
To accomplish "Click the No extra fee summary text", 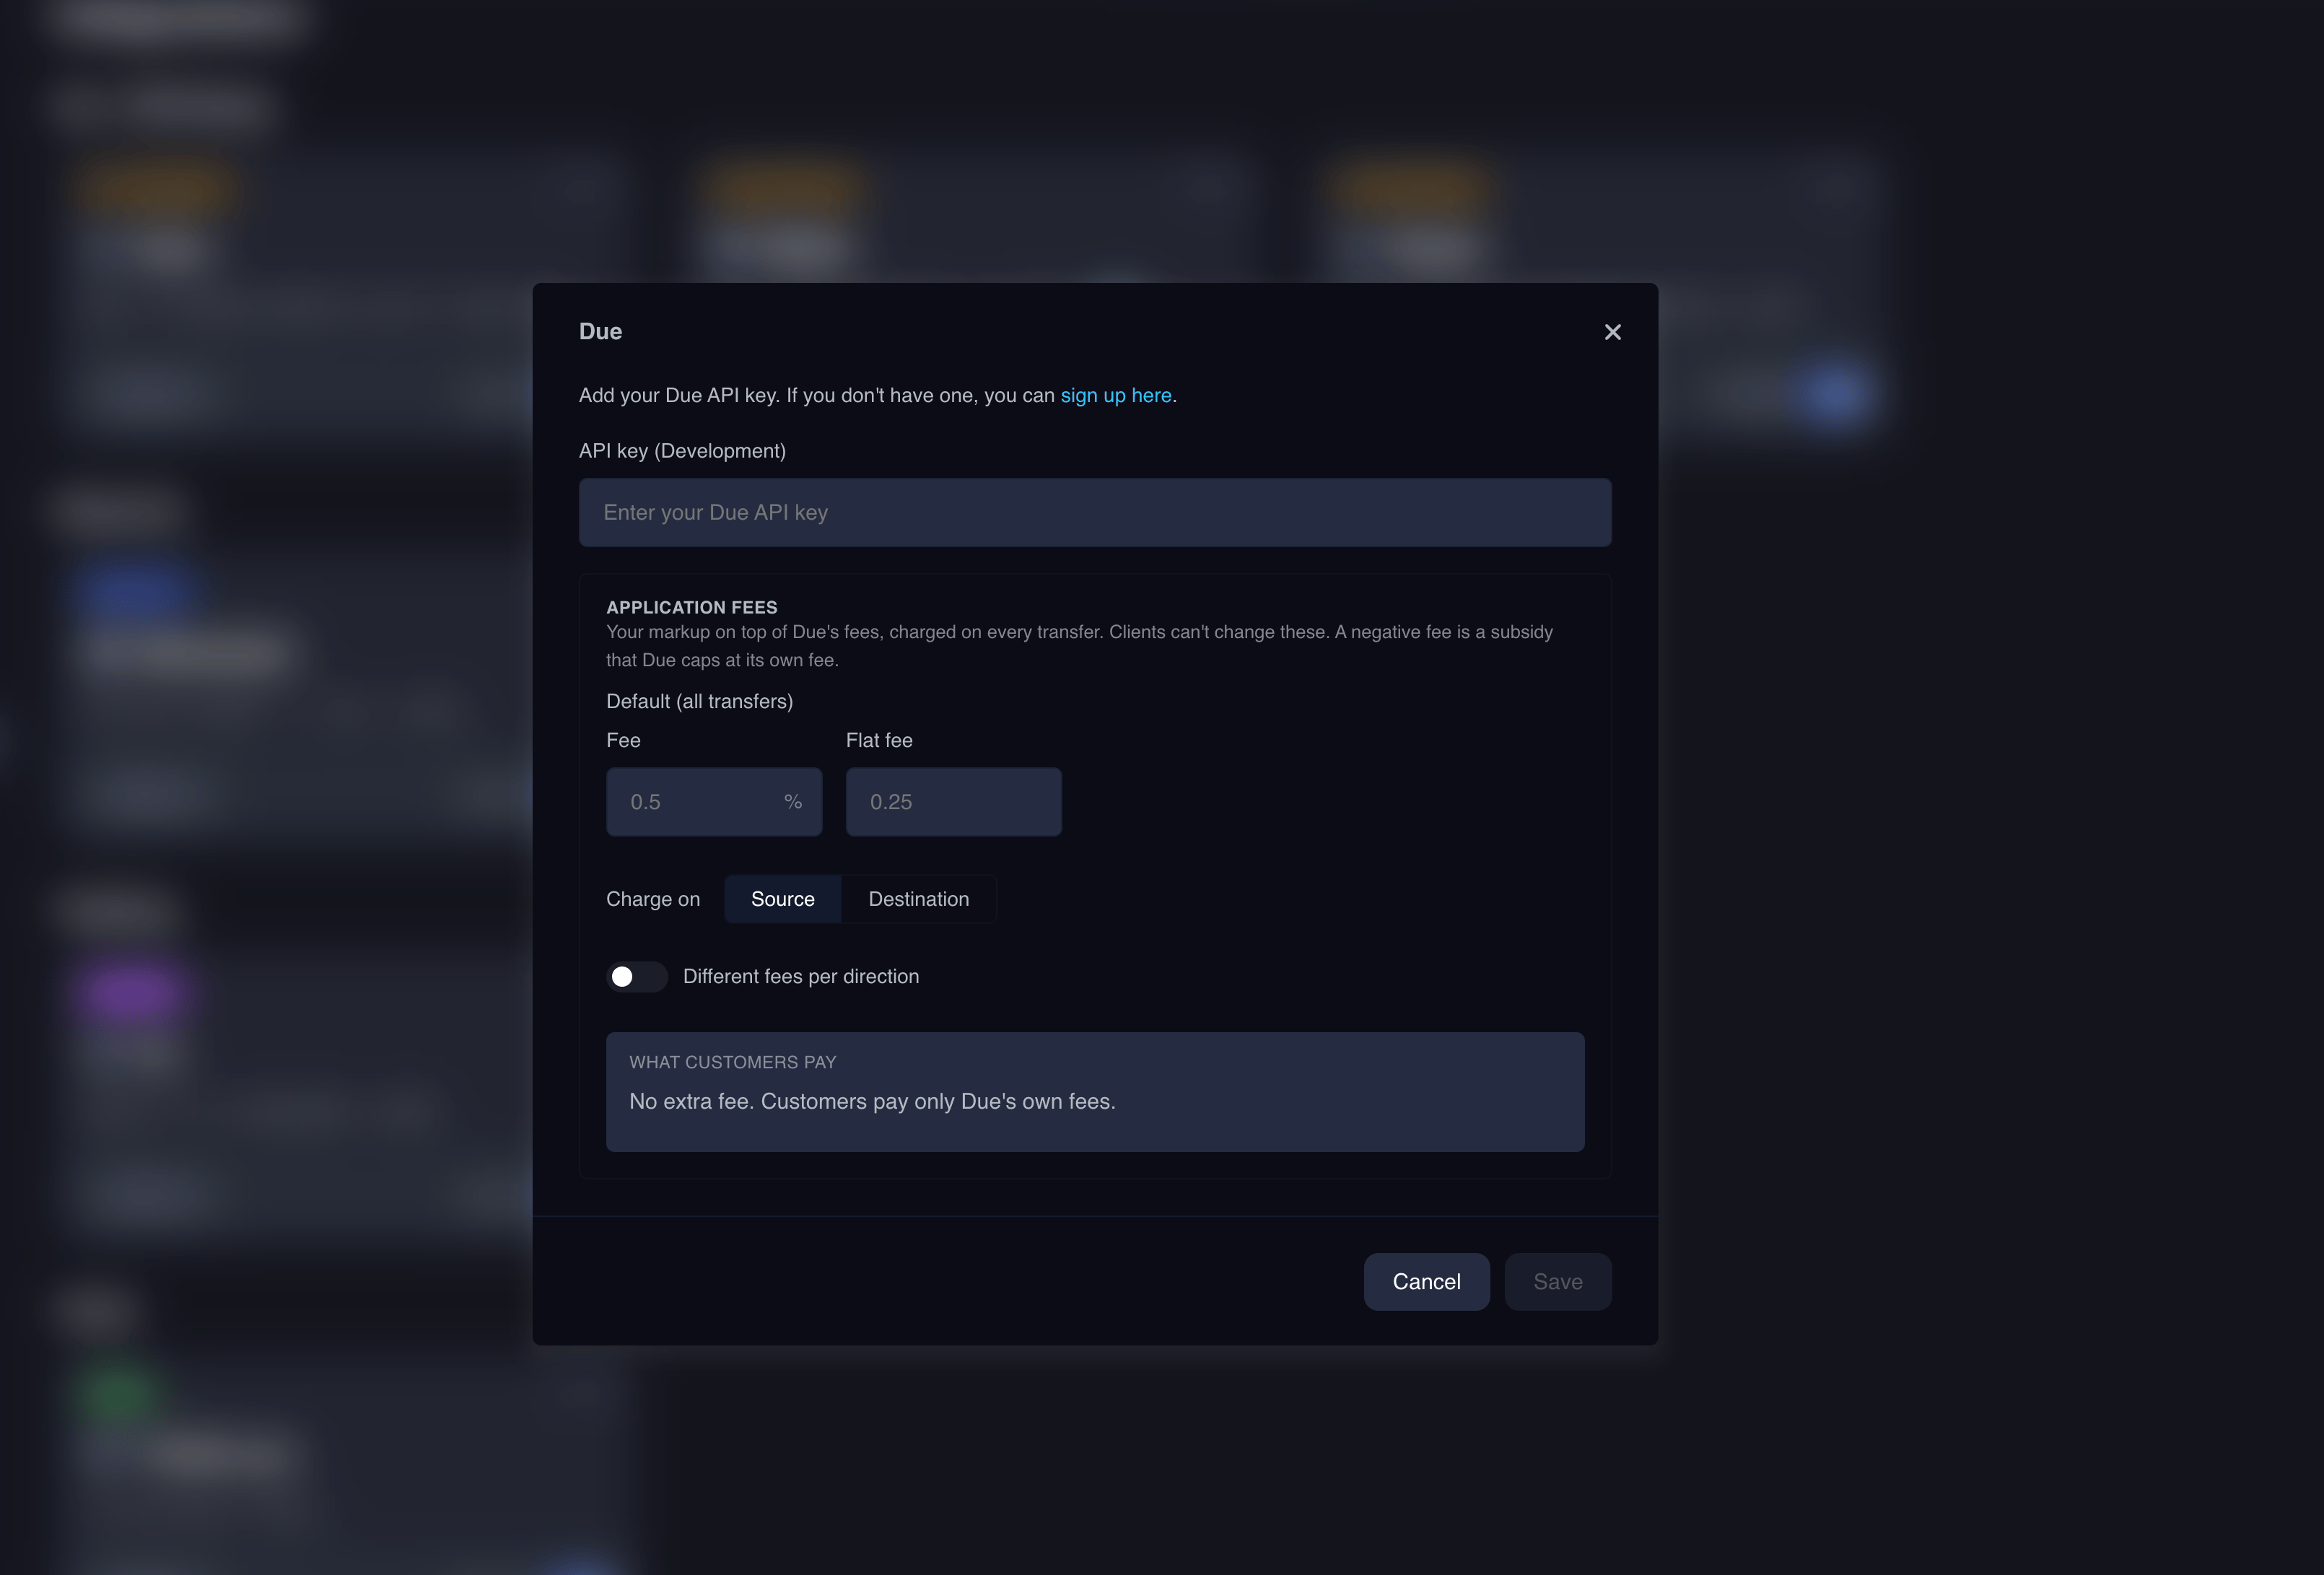I will tap(872, 1102).
